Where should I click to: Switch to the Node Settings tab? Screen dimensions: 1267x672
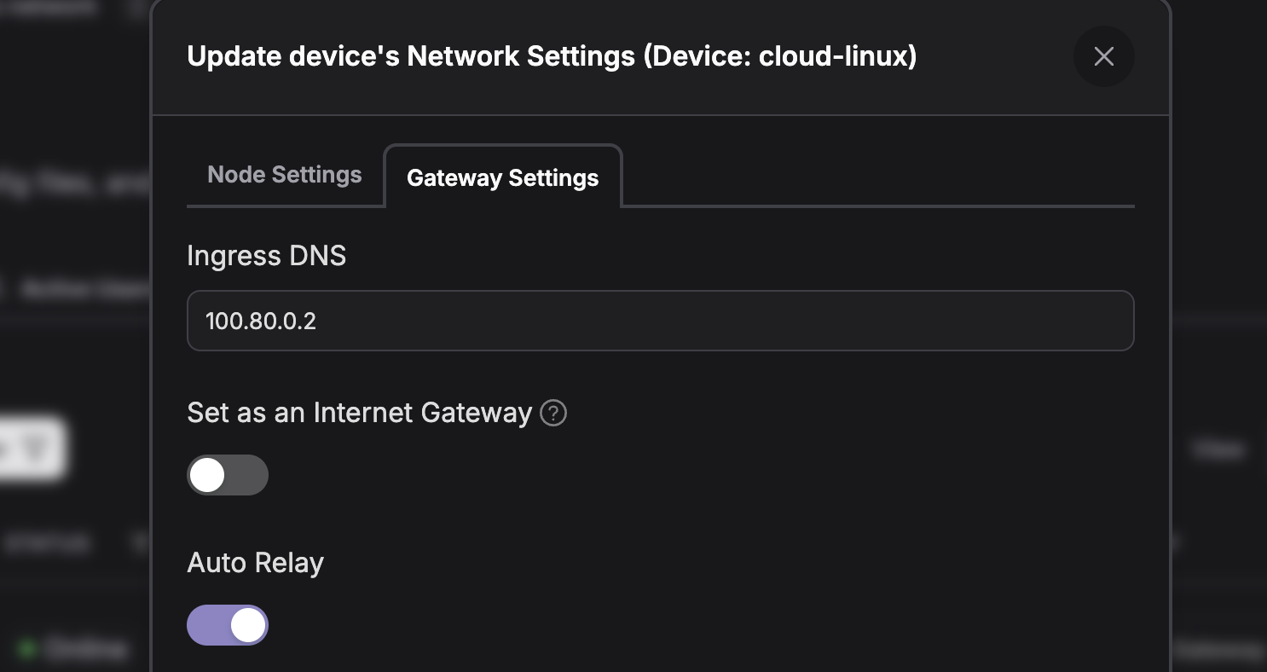pos(285,175)
